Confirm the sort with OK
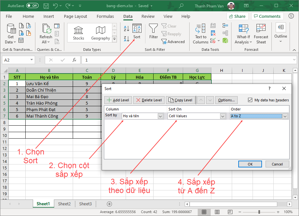Image resolution: width=299 pixels, height=216 pixels. (250, 164)
